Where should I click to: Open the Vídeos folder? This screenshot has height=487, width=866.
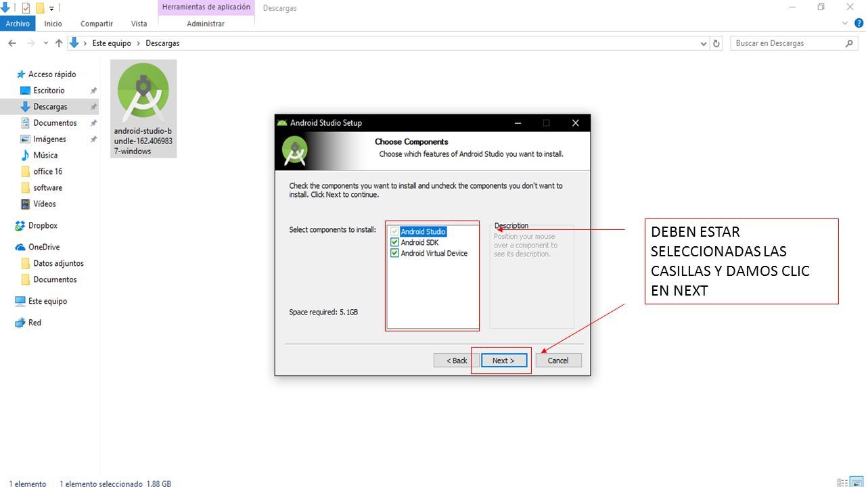(x=45, y=204)
